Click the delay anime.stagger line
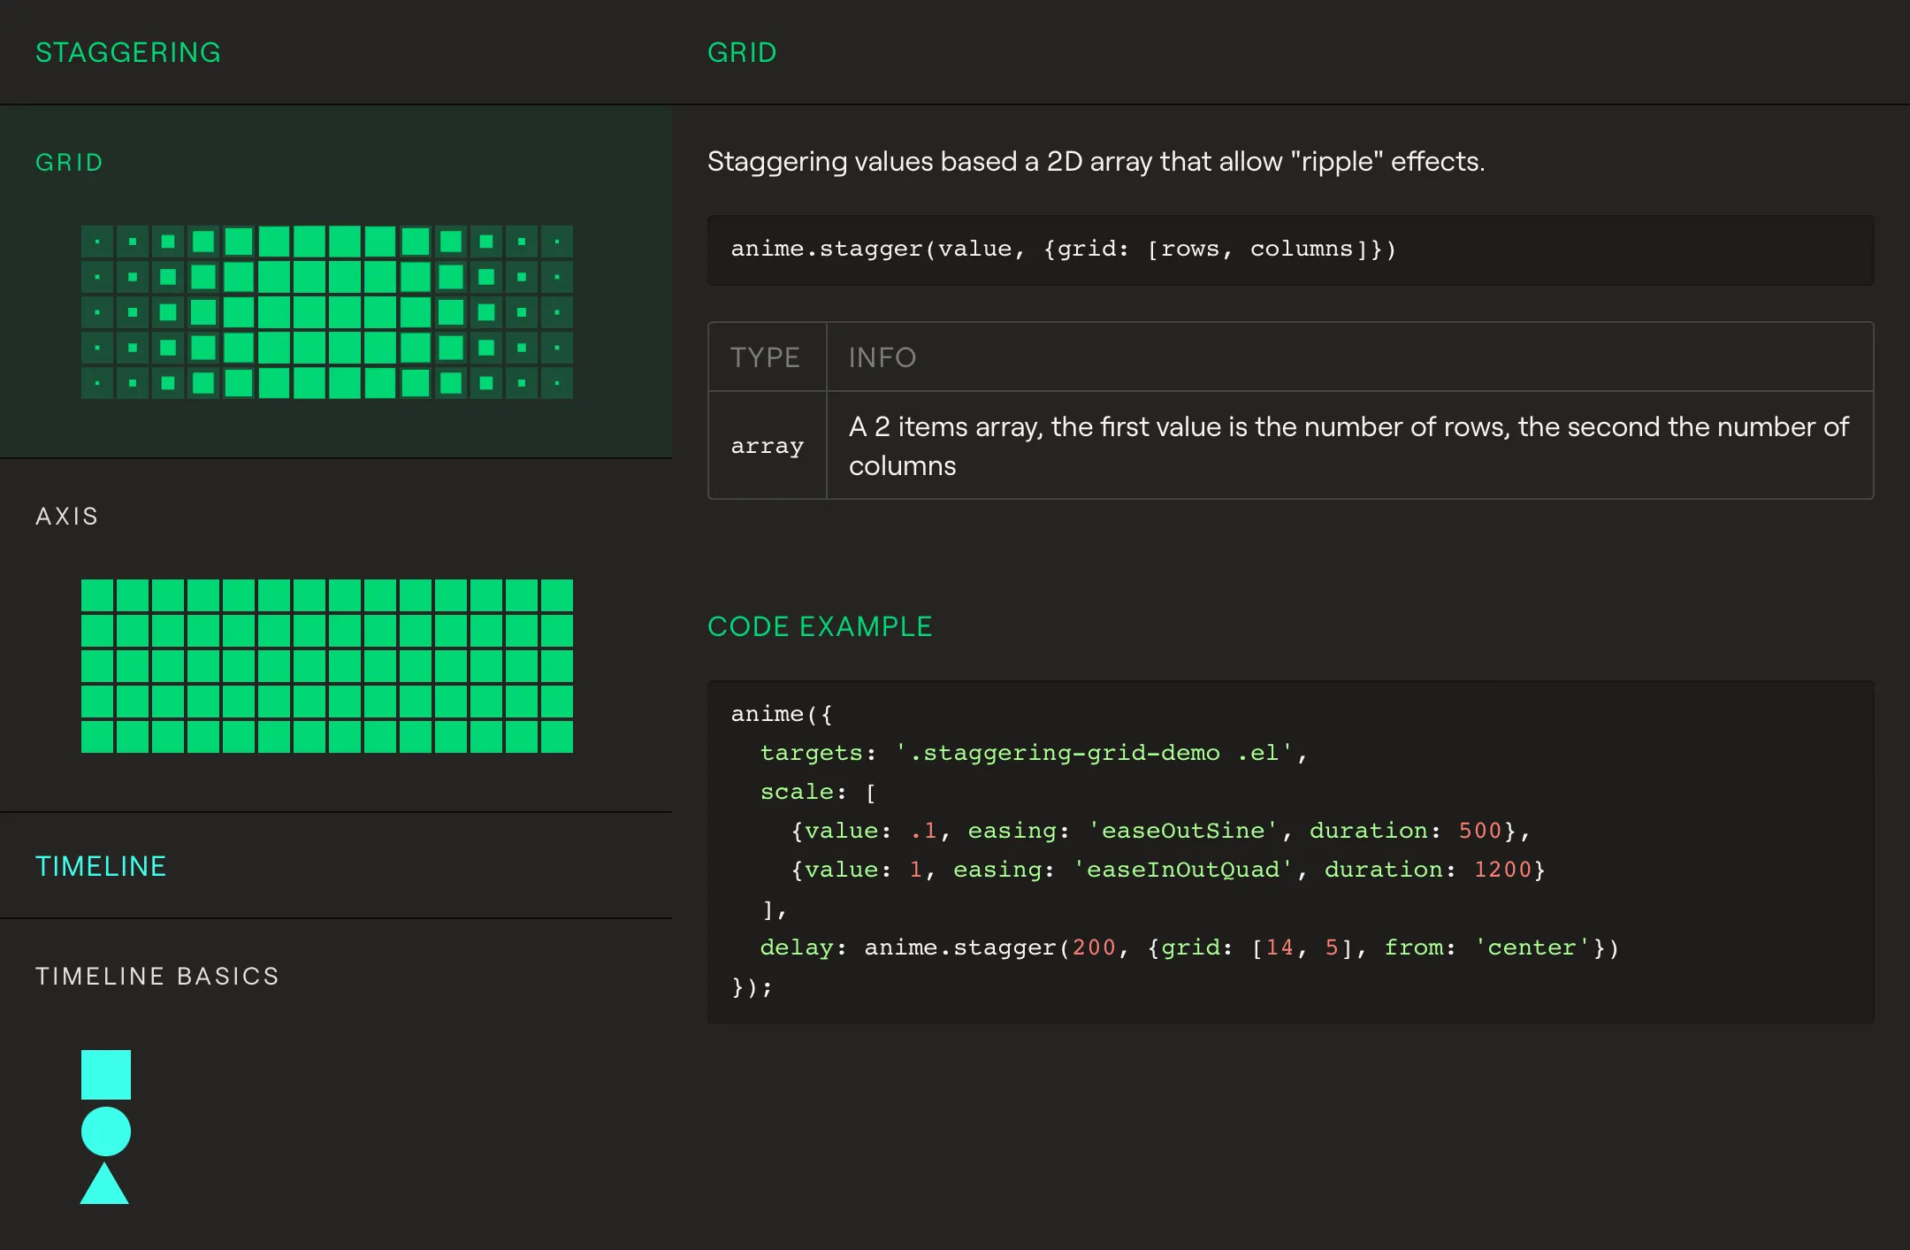 tap(1189, 947)
